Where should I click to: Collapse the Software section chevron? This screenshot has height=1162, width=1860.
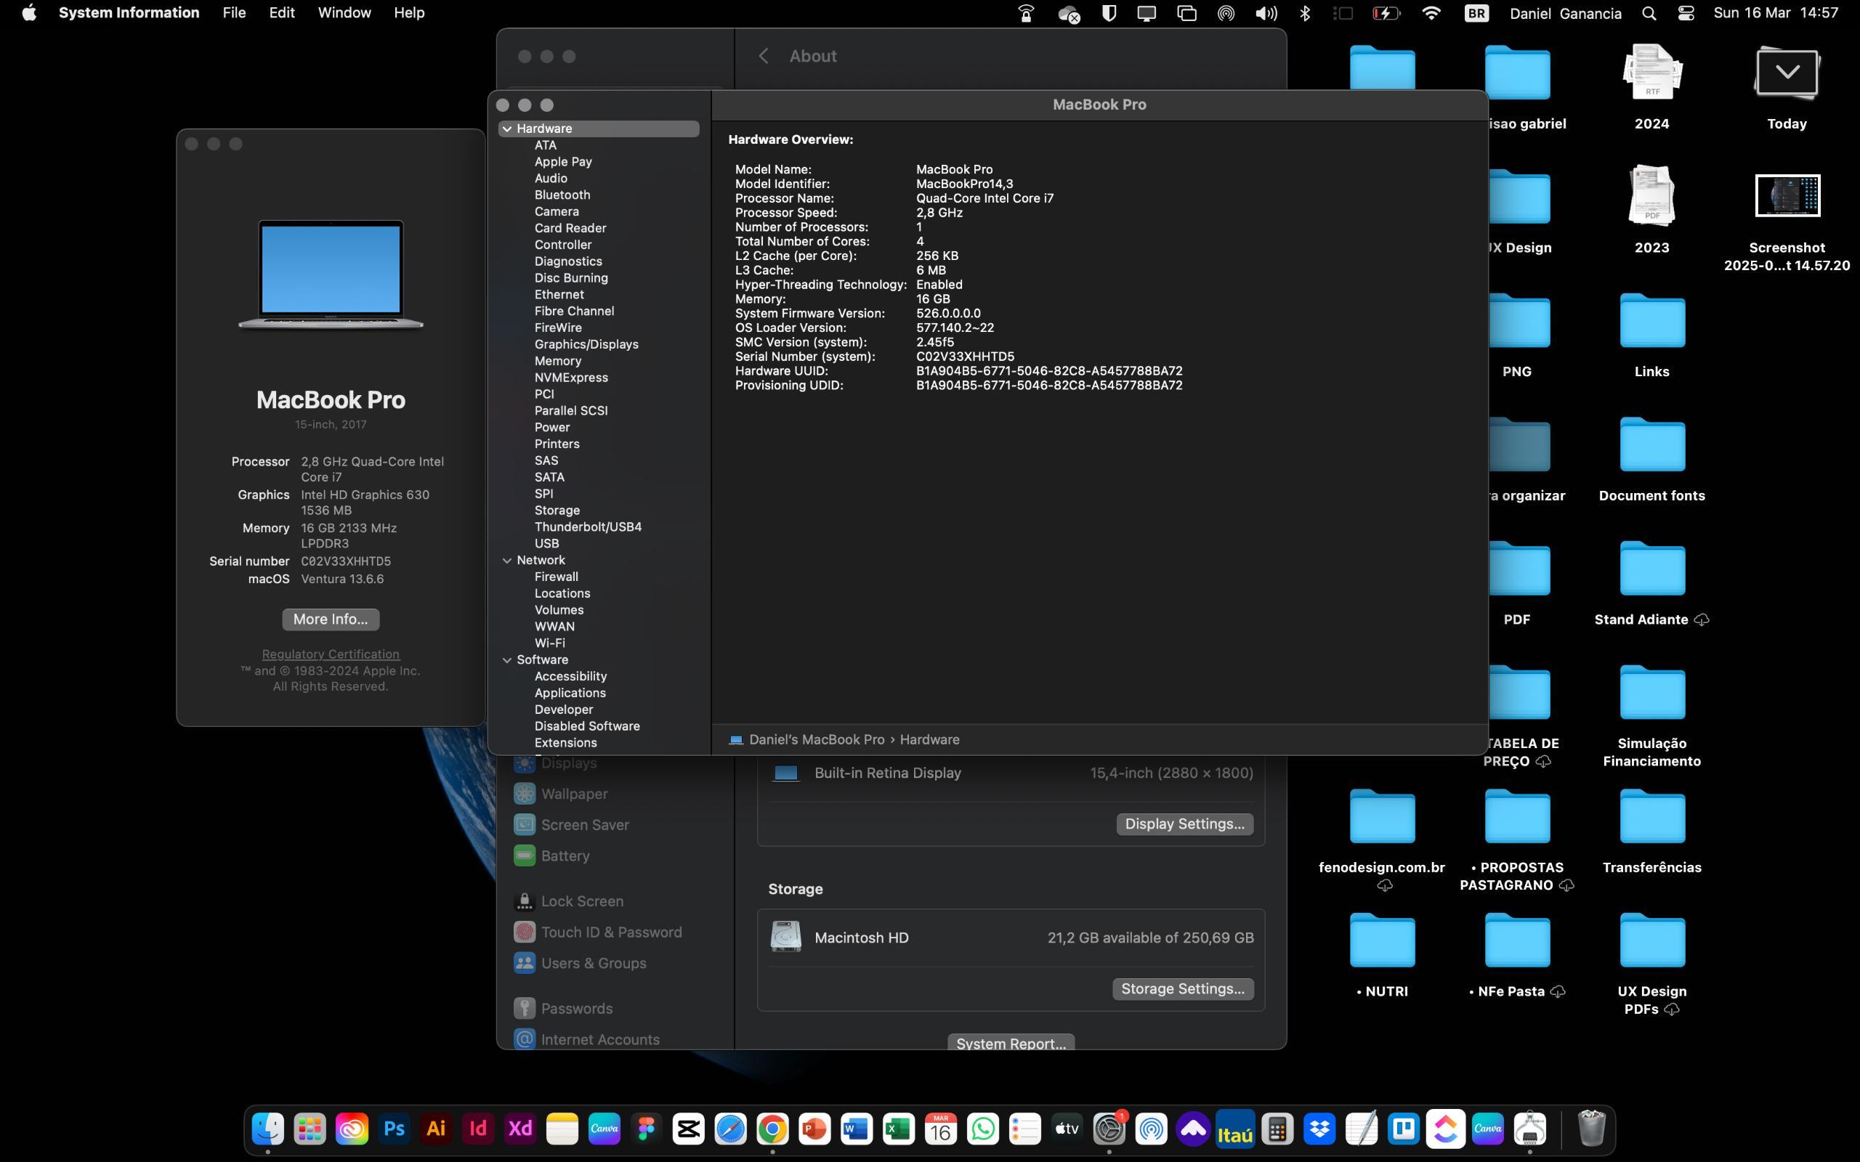(507, 660)
